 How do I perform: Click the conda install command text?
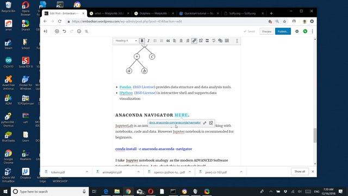(153, 149)
